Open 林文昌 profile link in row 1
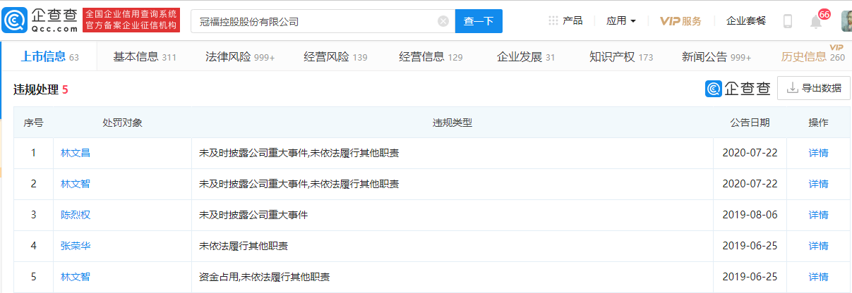Image resolution: width=852 pixels, height=293 pixels. [76, 153]
